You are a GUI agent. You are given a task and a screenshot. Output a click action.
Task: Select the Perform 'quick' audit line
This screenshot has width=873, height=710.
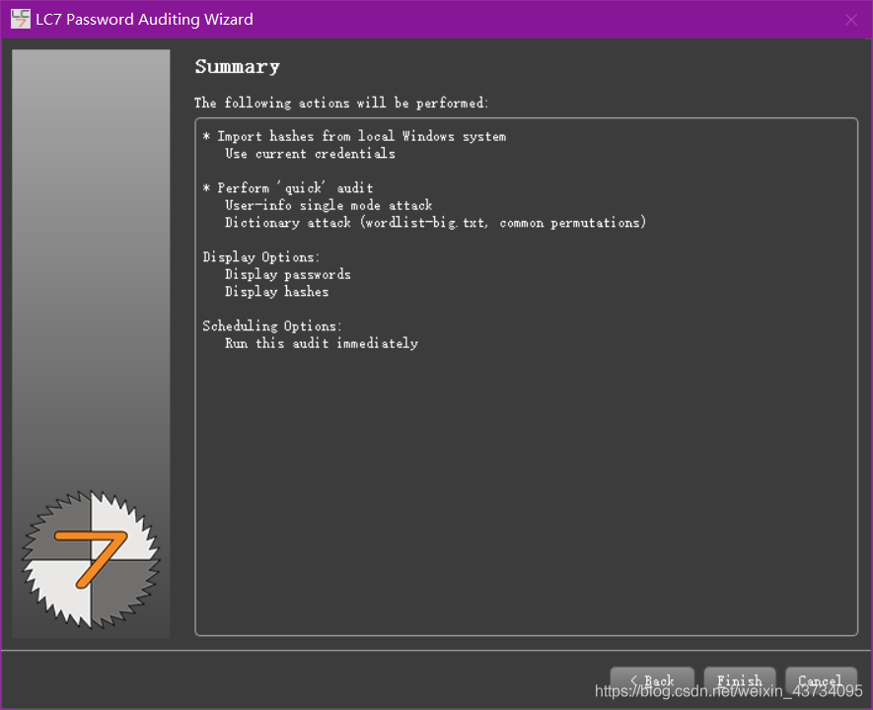point(287,188)
